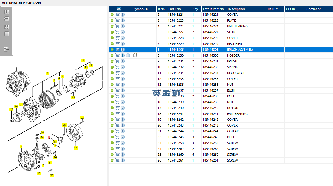Sort by Qty. column header

[x=196, y=9]
